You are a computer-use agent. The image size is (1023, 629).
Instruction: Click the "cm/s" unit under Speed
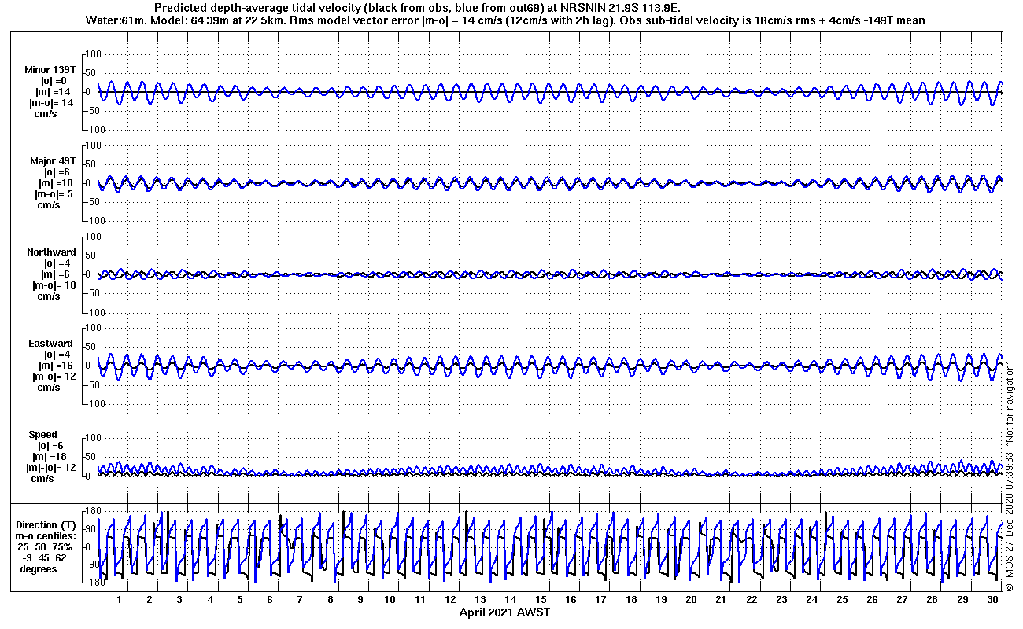click(x=43, y=479)
